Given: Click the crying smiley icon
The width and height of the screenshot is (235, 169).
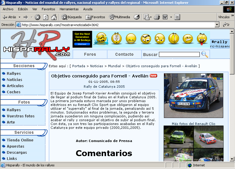Looking at the screenshot, I should [x=101, y=39].
